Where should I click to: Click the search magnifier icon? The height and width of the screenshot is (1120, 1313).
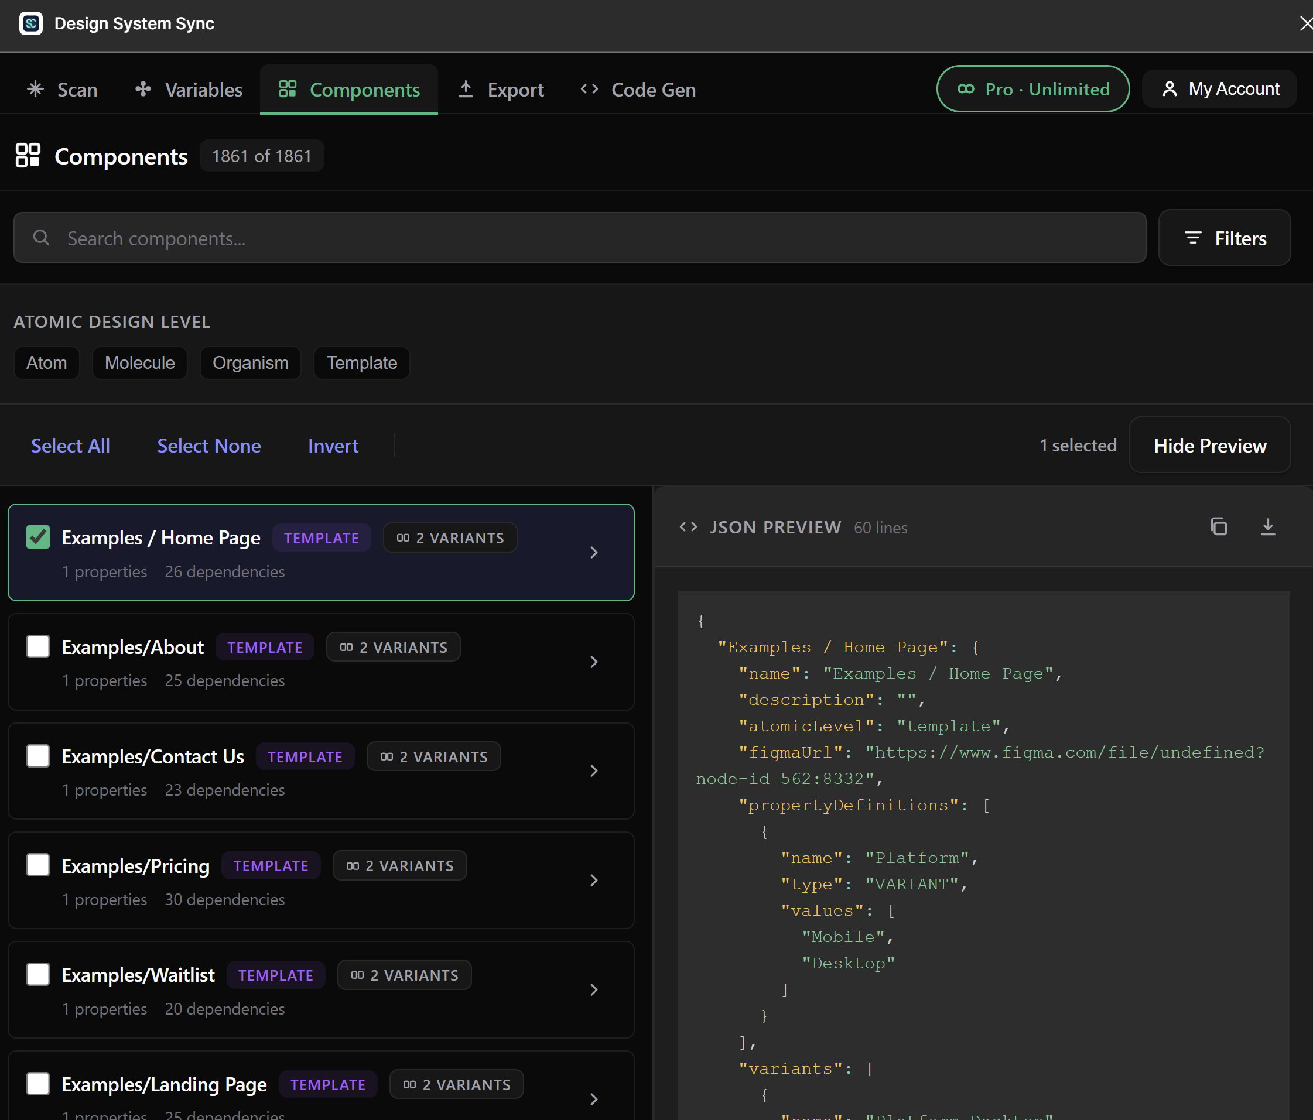click(x=41, y=238)
